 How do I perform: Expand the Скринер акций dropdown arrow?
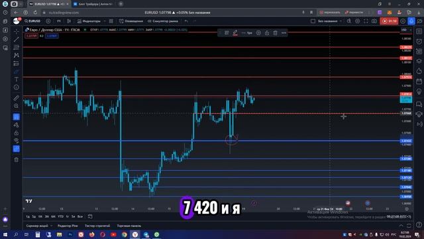point(52,226)
